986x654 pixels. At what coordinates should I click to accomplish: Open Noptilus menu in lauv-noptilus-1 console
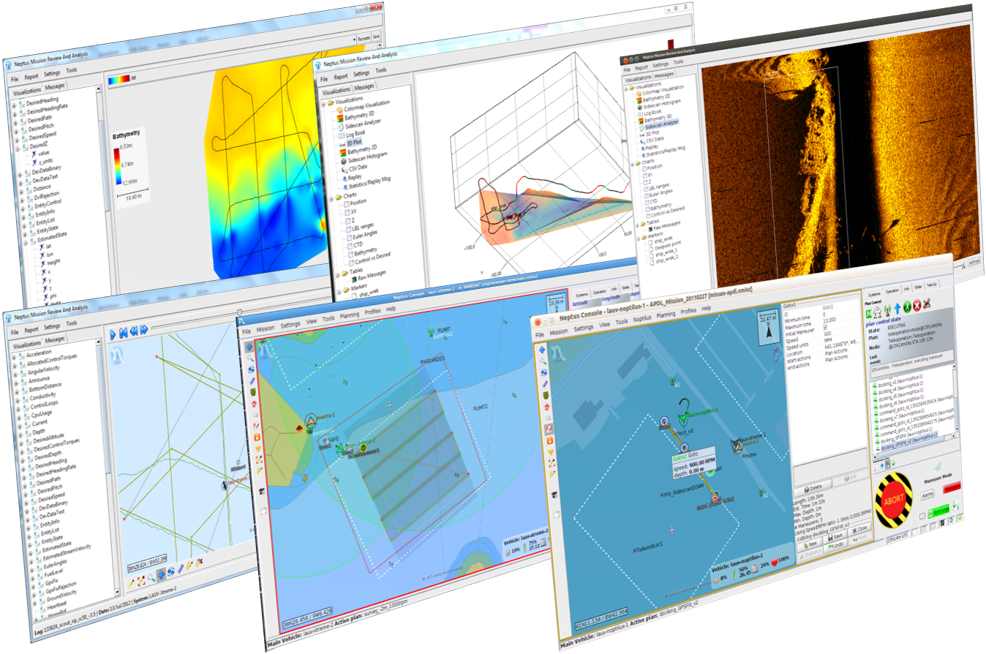[641, 319]
